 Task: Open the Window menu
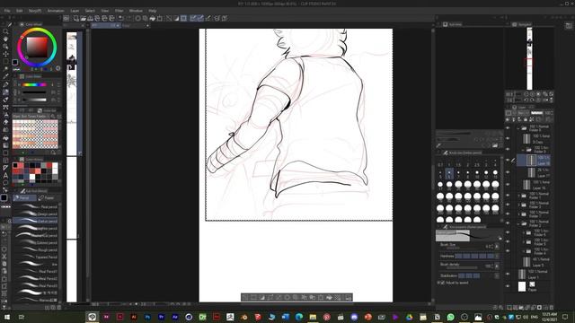[136, 11]
